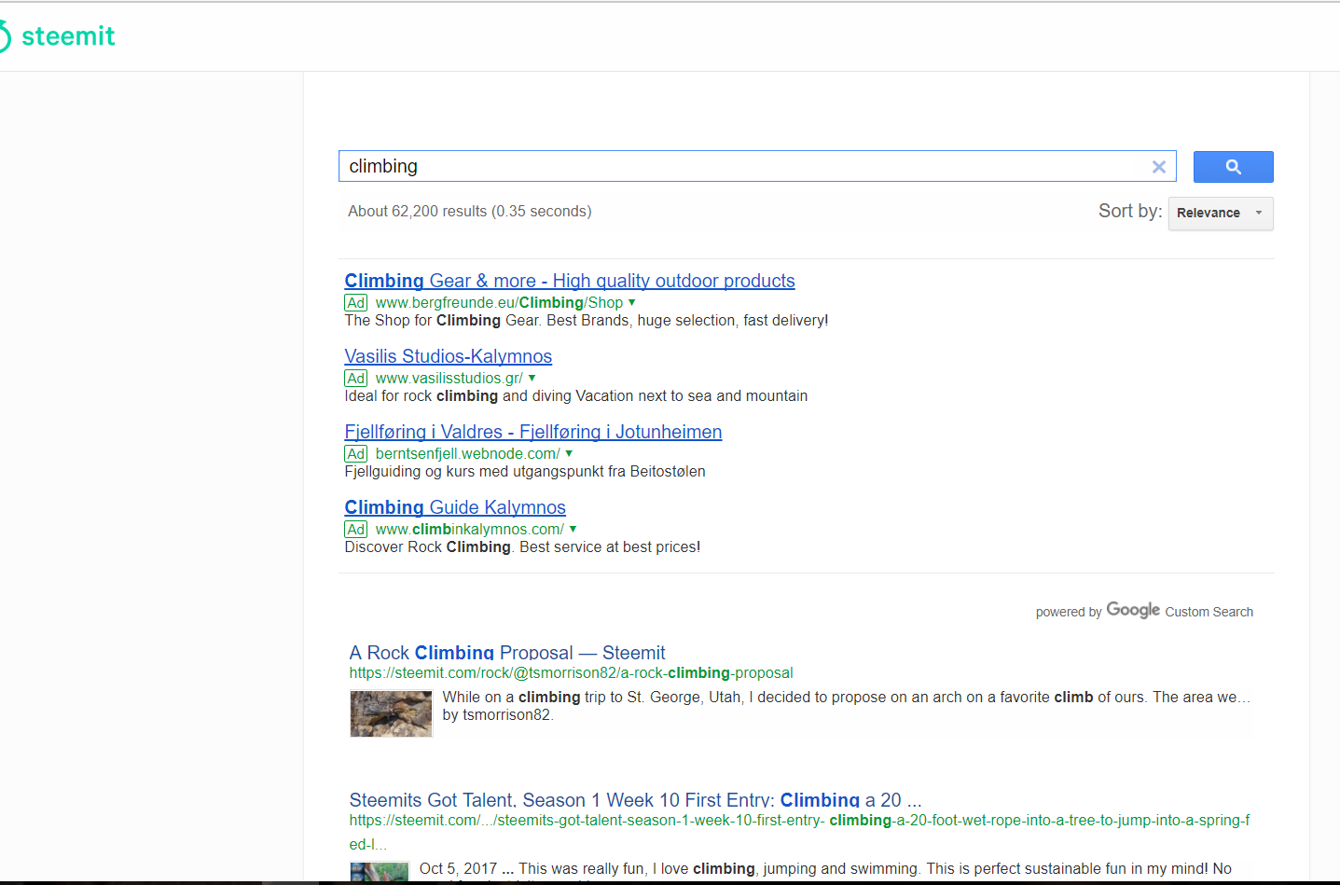Open 'Steemits Got Talent, Season 1' result
This screenshot has height=885, width=1340.
point(635,799)
